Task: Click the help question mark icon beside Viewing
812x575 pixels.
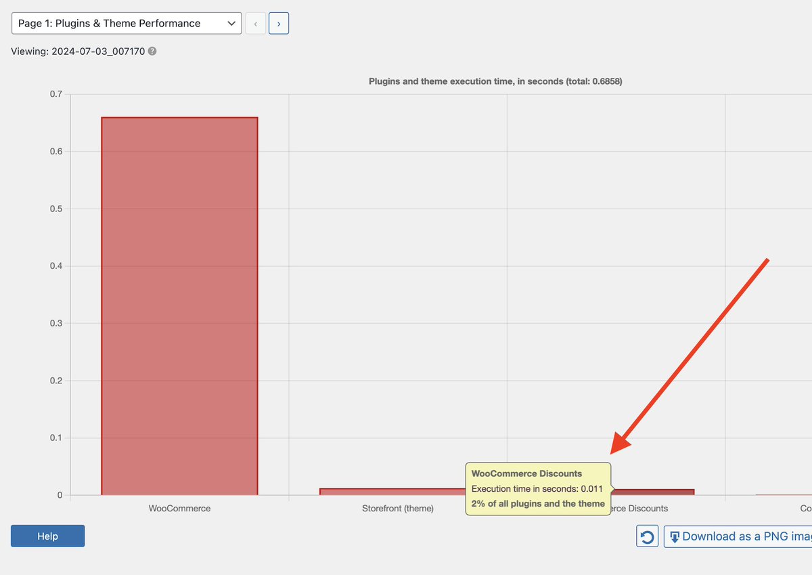Action: click(x=152, y=51)
